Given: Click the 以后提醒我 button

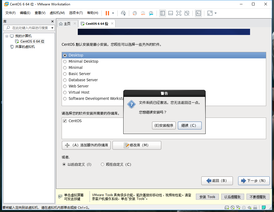Looking at the screenshot, I should 232,197.
